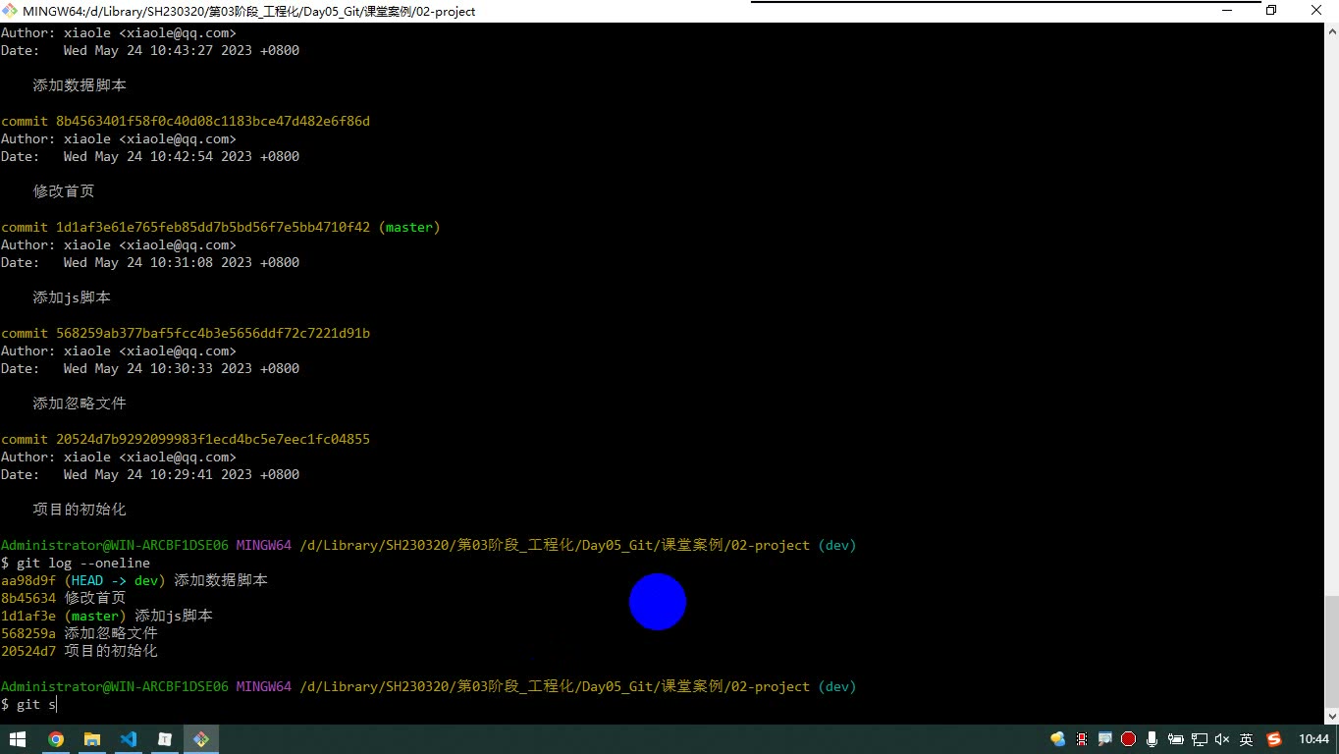
Task: Select the Git Bash taskbar icon
Action: (201, 739)
